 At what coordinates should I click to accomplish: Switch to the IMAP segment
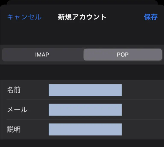(43, 55)
